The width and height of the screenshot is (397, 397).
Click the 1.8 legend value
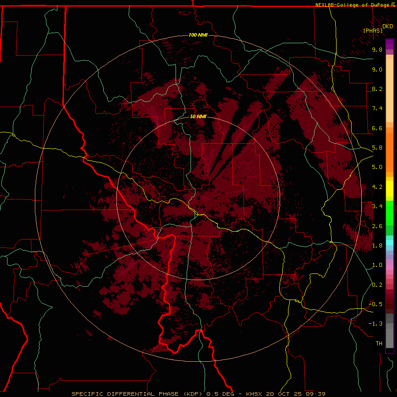click(377, 246)
